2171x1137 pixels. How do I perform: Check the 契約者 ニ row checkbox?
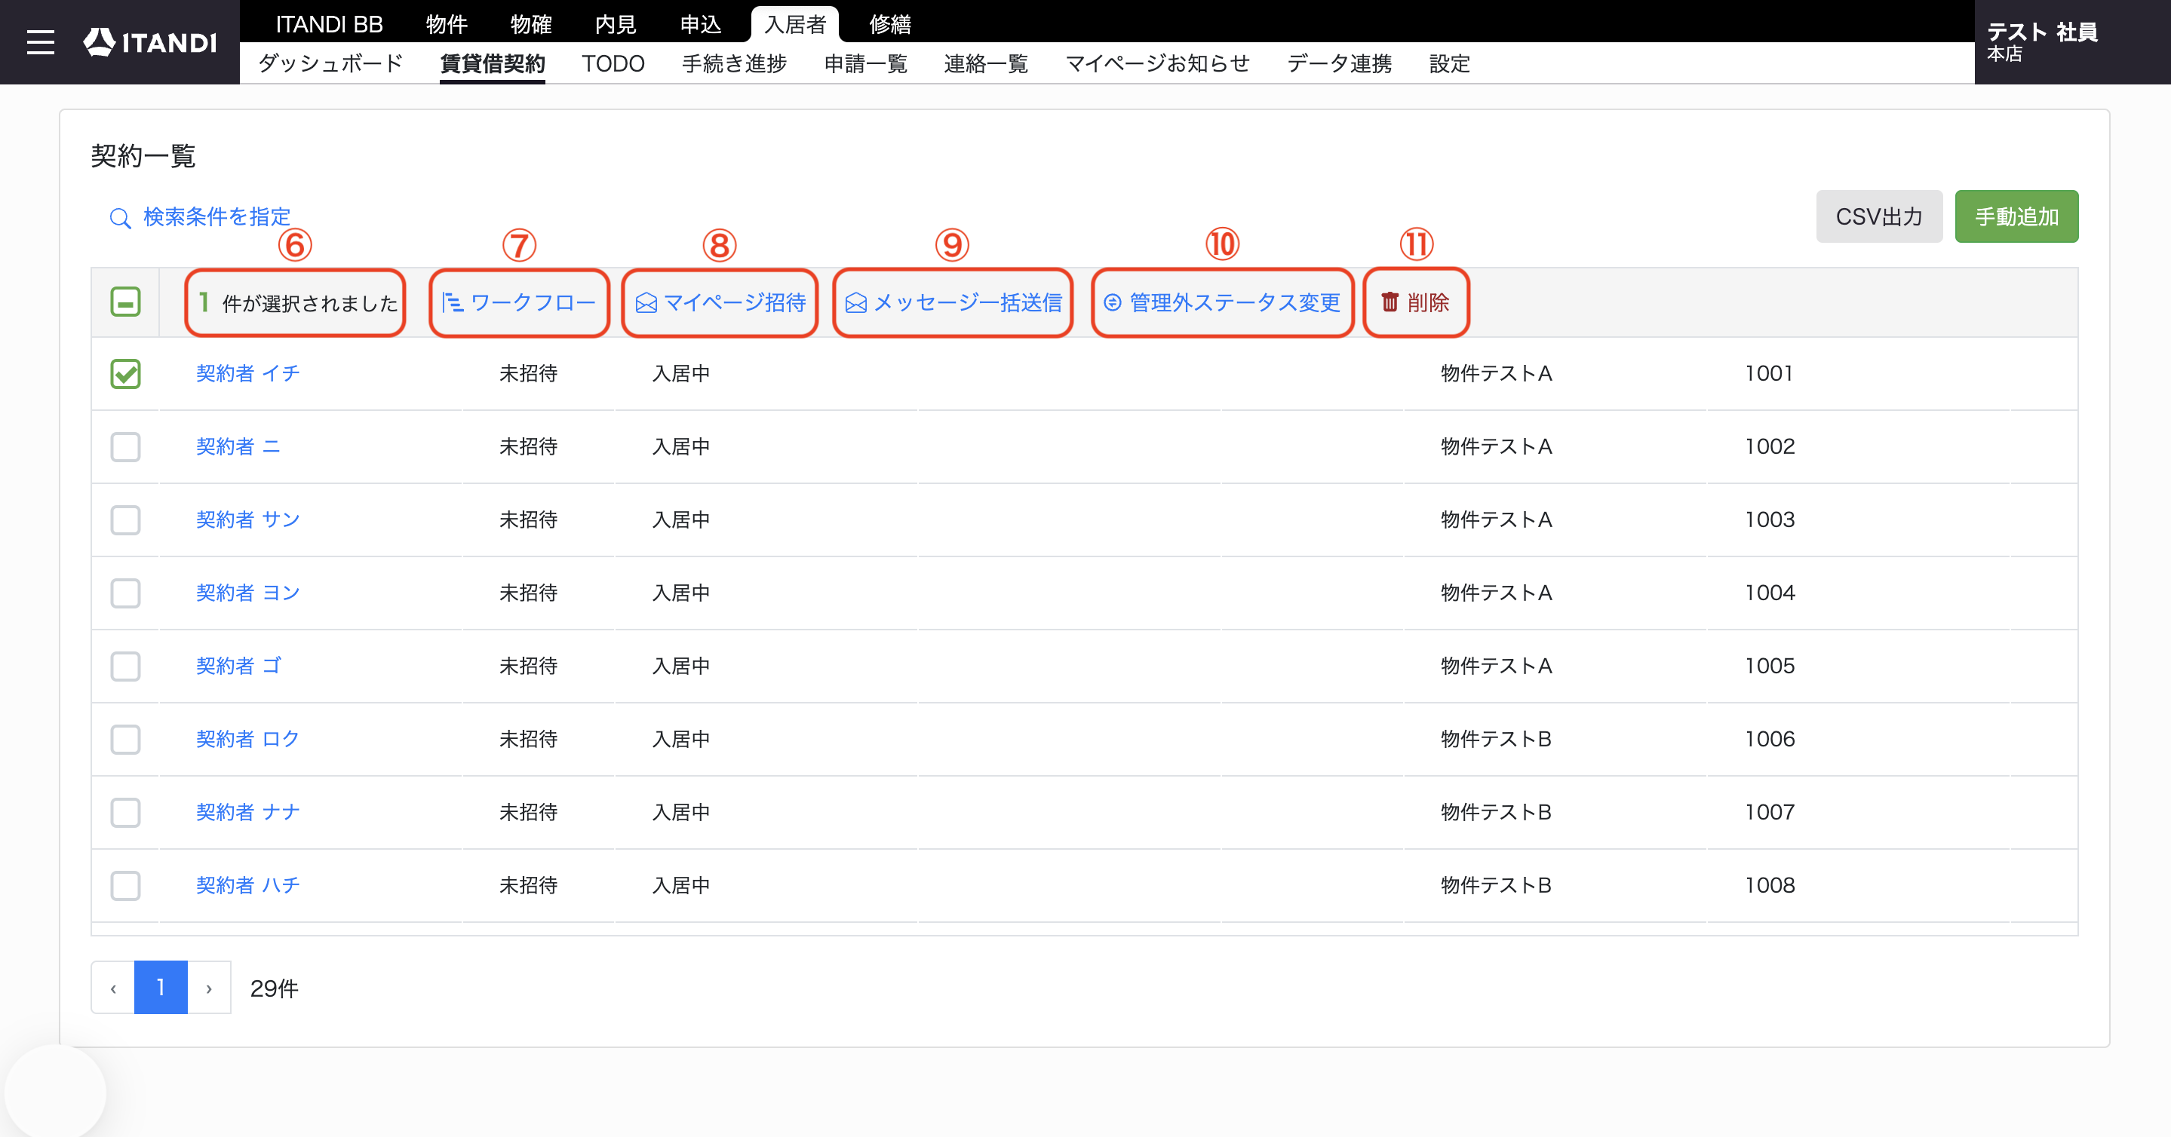click(x=125, y=447)
